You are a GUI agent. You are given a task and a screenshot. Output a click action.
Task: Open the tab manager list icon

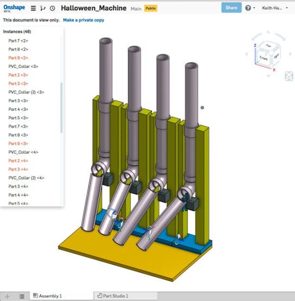[22, 297]
